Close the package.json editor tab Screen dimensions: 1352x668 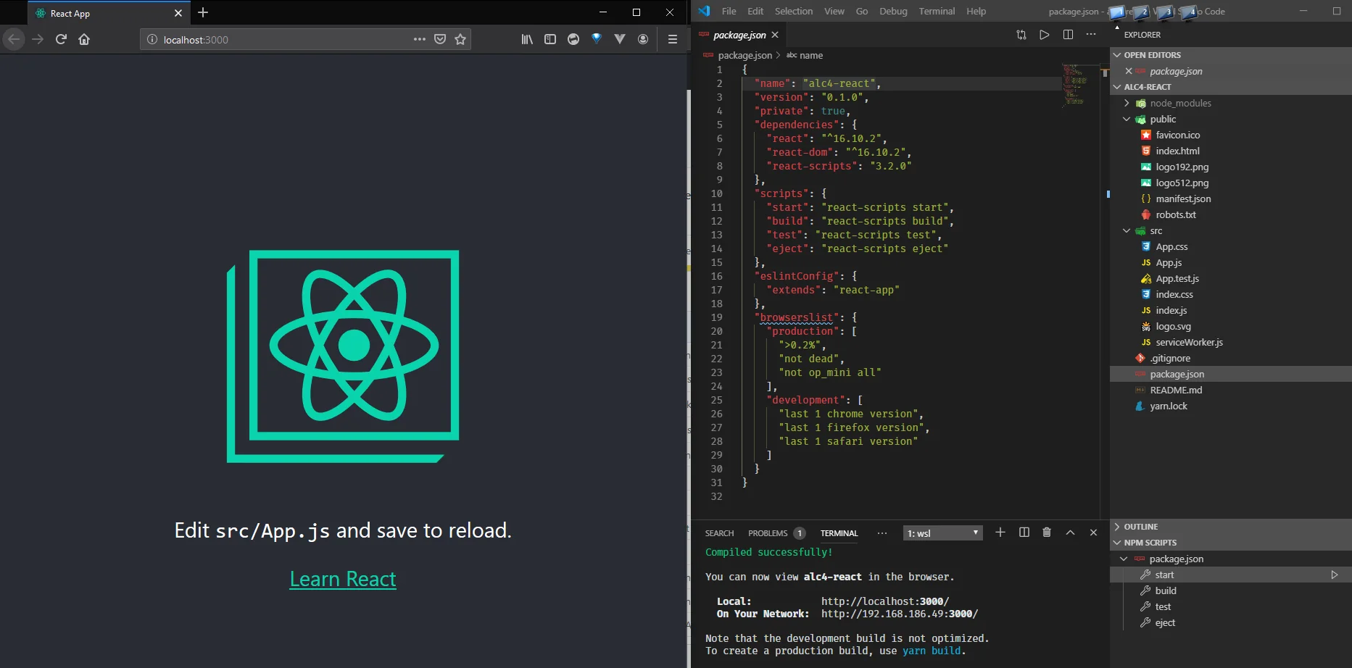(x=775, y=35)
